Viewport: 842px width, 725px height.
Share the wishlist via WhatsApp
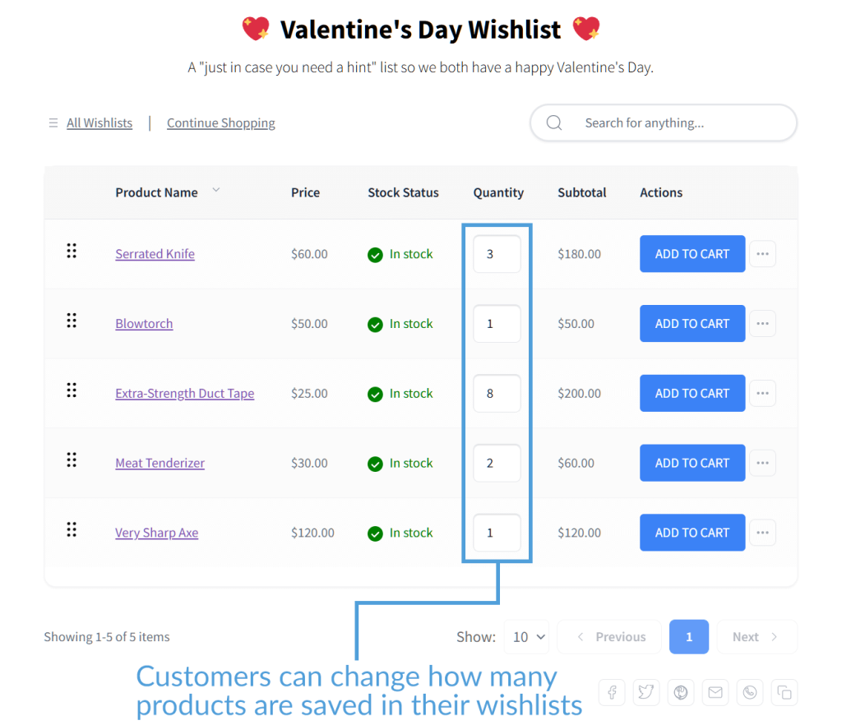click(750, 692)
